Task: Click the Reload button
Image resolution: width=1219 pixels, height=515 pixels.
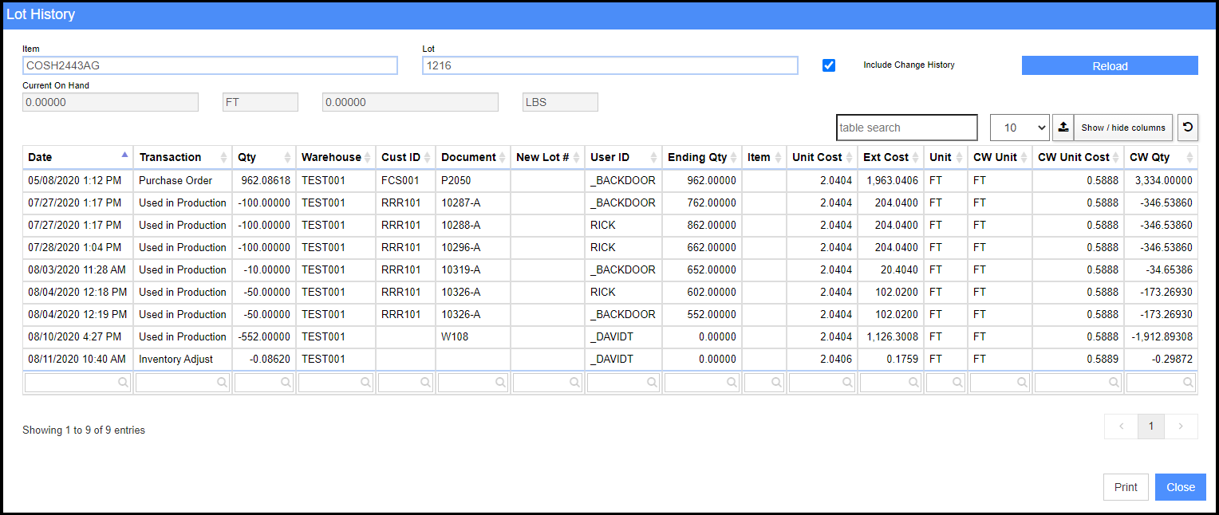Action: tap(1110, 65)
